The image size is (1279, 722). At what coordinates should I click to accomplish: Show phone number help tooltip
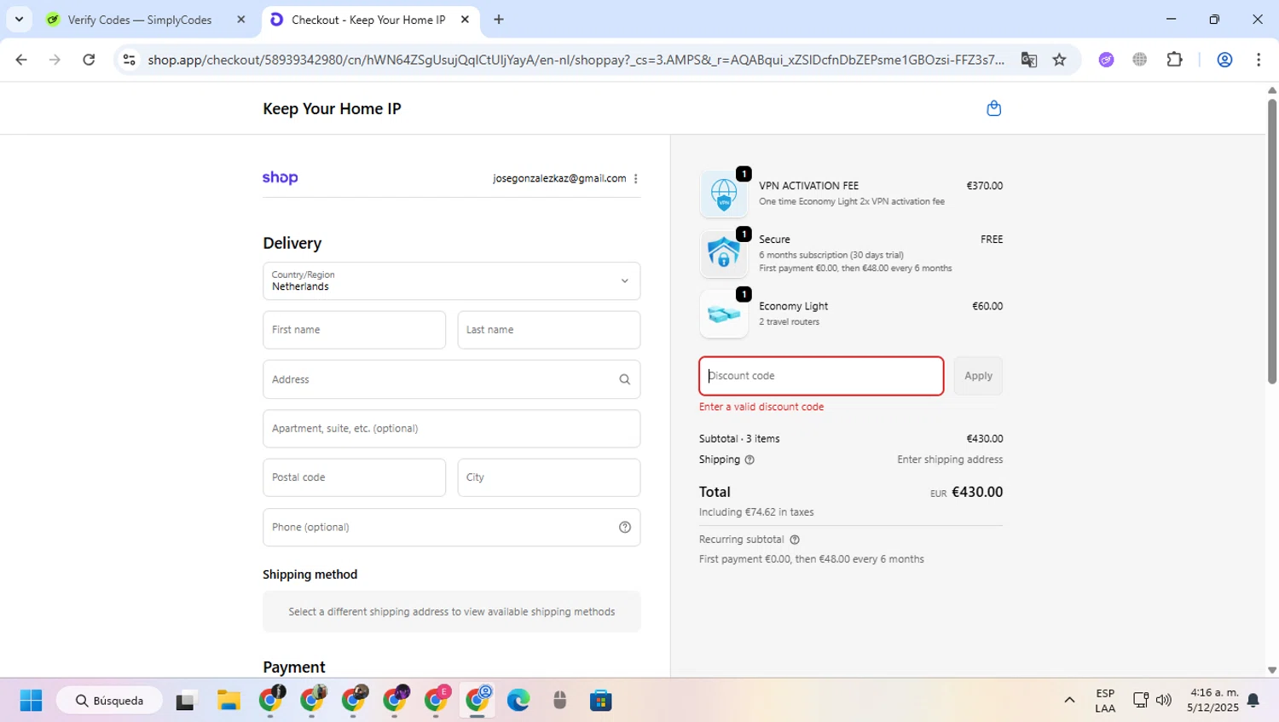625,528
